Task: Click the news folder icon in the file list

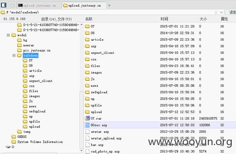Action: point(87,86)
